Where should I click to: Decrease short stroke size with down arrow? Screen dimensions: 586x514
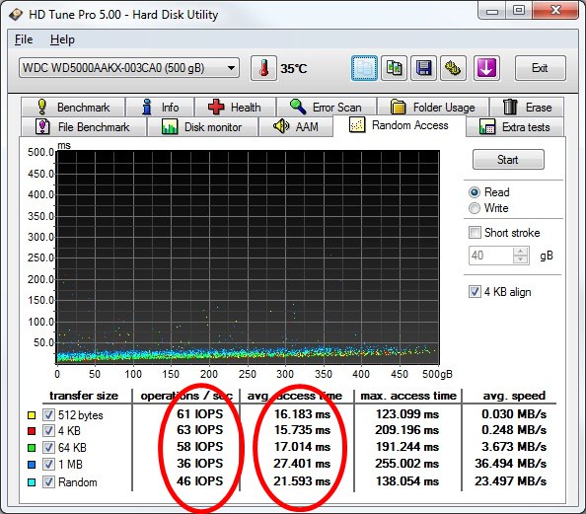click(x=521, y=259)
